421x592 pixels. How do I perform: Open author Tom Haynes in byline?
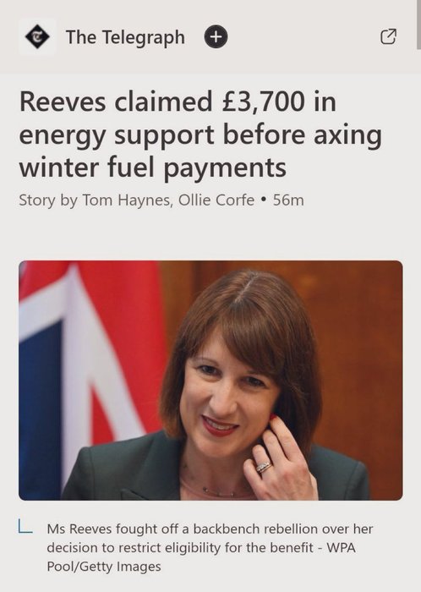tap(126, 200)
